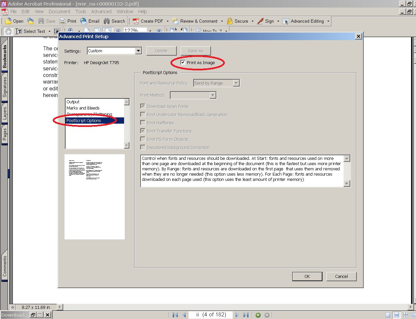
Task: Open Search with the binoculars icon
Action: [107, 21]
